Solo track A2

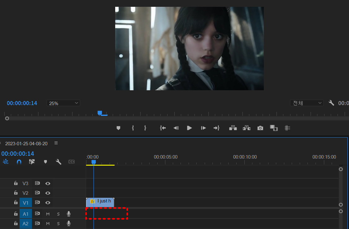coord(58,223)
